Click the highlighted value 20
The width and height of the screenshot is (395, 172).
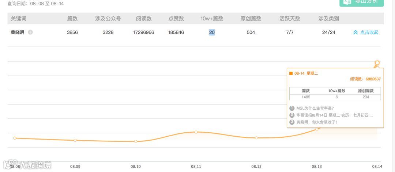coord(212,32)
